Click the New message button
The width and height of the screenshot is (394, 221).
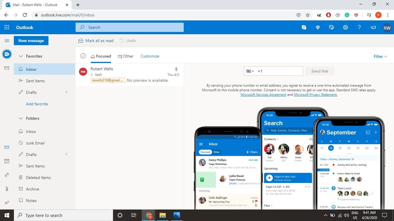pyautogui.click(x=31, y=41)
